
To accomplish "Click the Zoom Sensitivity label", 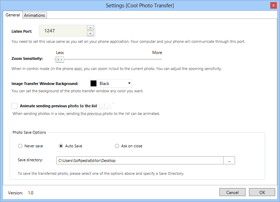I will click(x=27, y=59).
